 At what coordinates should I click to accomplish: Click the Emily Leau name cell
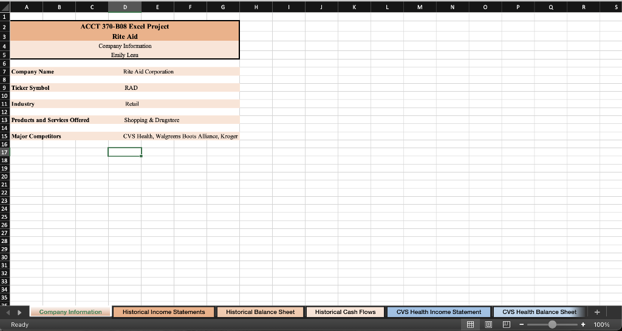tap(125, 55)
